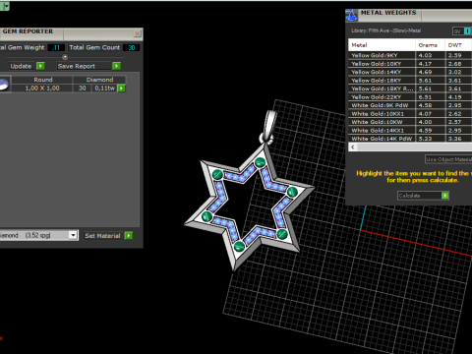The width and height of the screenshot is (472, 354).
Task: Click the 4.19 DWT value
Action: [455, 97]
